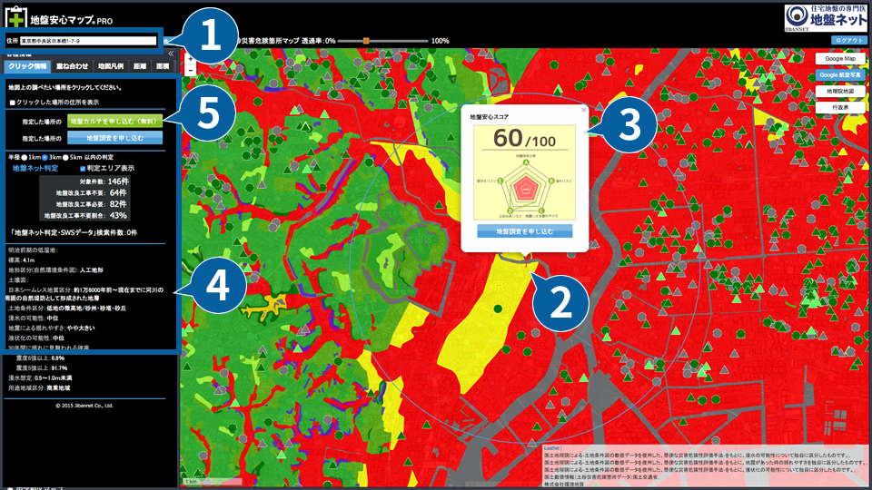This screenshot has height=490, width=872.
Task: Open the 距離 tab
Action: (x=140, y=66)
